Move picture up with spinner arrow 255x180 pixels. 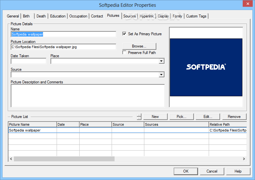(x=139, y=115)
